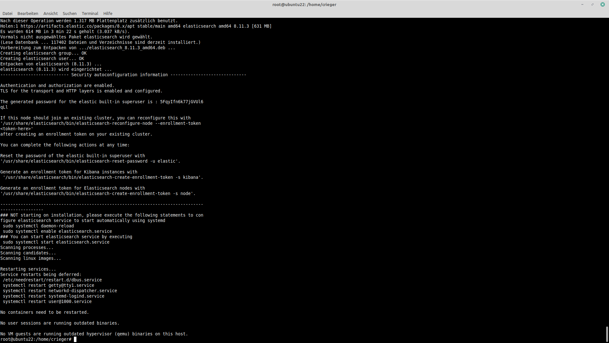Click the window title root@ubuntu22: /home/crieger
Screen dimensions: 609x343
pos(304,4)
